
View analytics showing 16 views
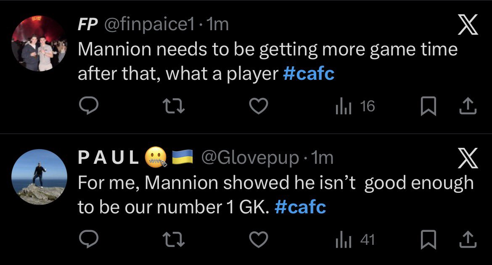tap(355, 106)
